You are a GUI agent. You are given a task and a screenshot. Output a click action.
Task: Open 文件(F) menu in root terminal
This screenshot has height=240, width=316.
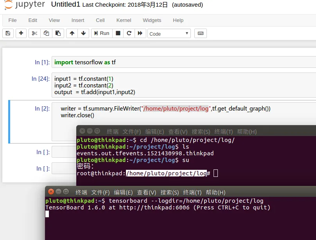point(132,132)
